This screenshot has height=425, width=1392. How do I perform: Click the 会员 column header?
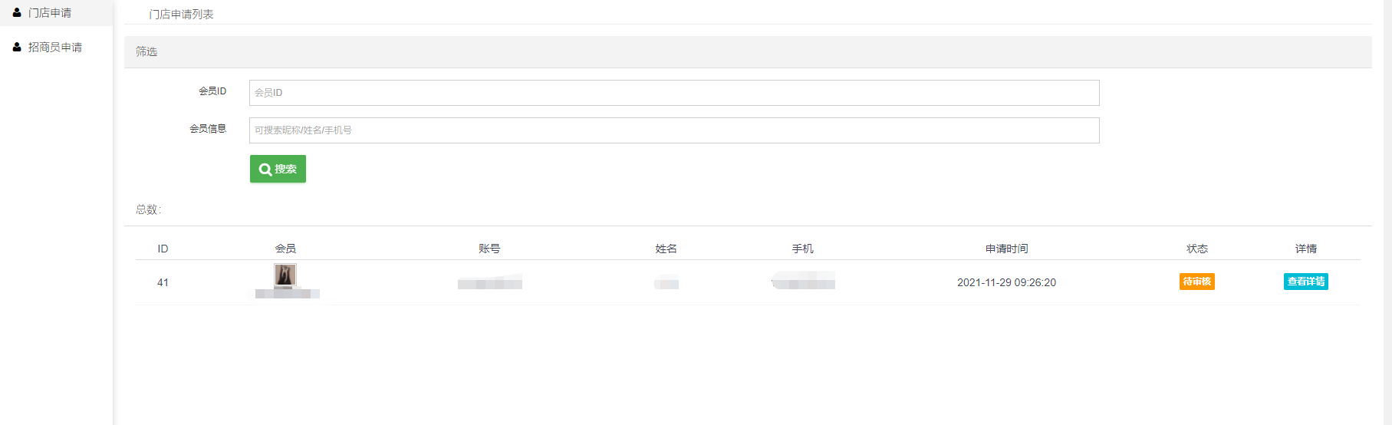285,249
